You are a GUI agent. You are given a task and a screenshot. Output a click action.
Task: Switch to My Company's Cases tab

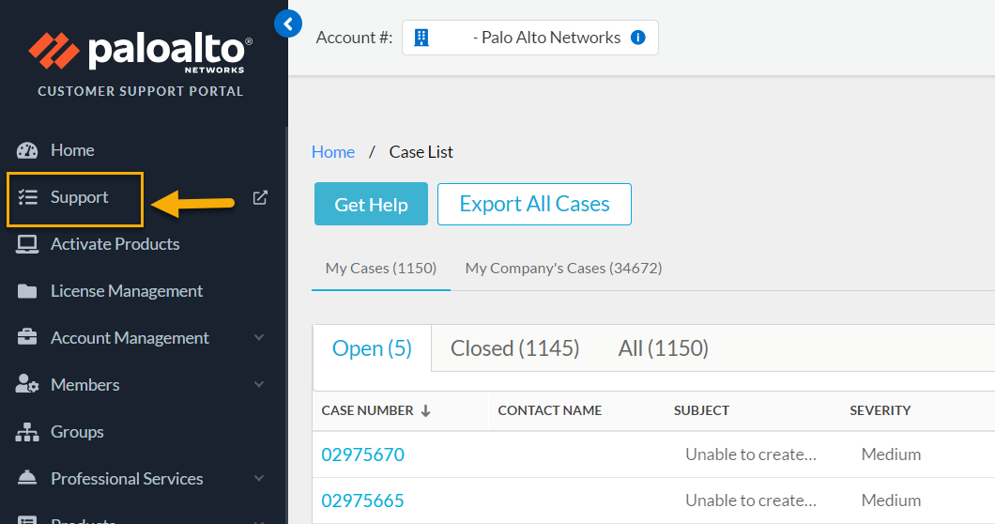click(x=563, y=269)
